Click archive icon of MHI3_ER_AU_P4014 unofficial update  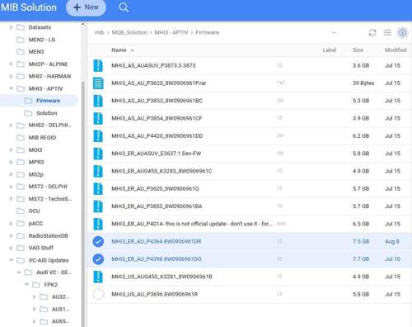[98, 224]
